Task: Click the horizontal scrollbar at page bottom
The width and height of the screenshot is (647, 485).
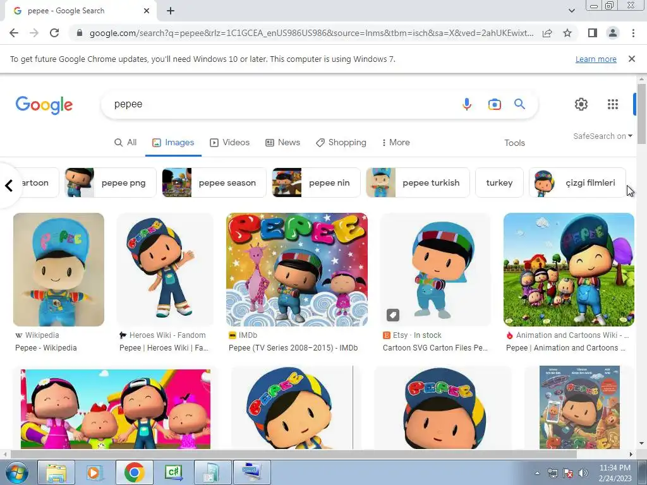Action: [x=293, y=454]
